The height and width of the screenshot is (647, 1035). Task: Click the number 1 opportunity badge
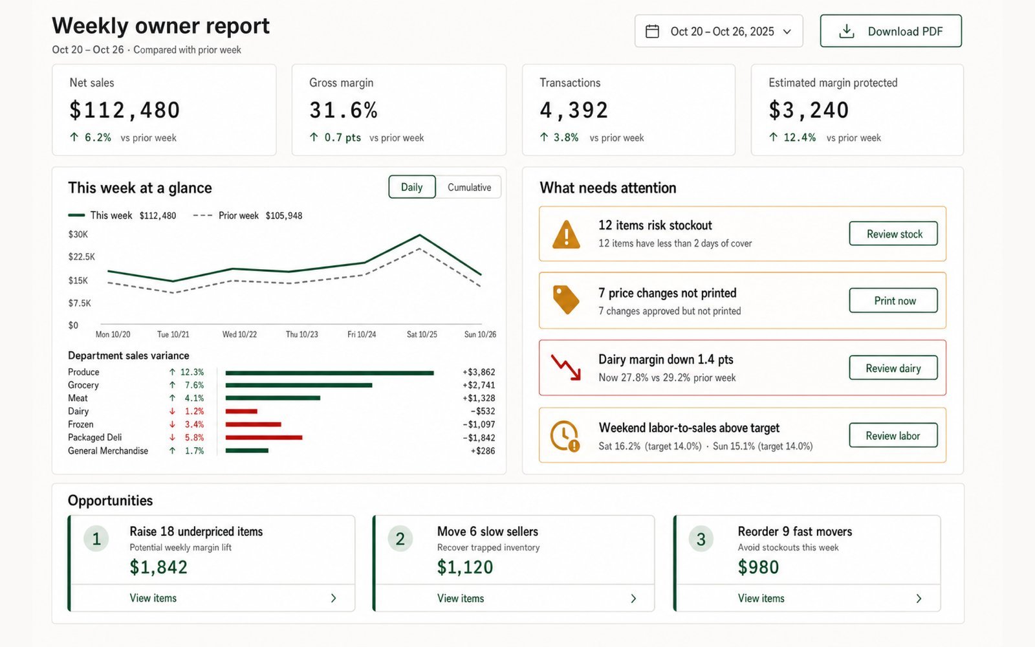(x=96, y=539)
